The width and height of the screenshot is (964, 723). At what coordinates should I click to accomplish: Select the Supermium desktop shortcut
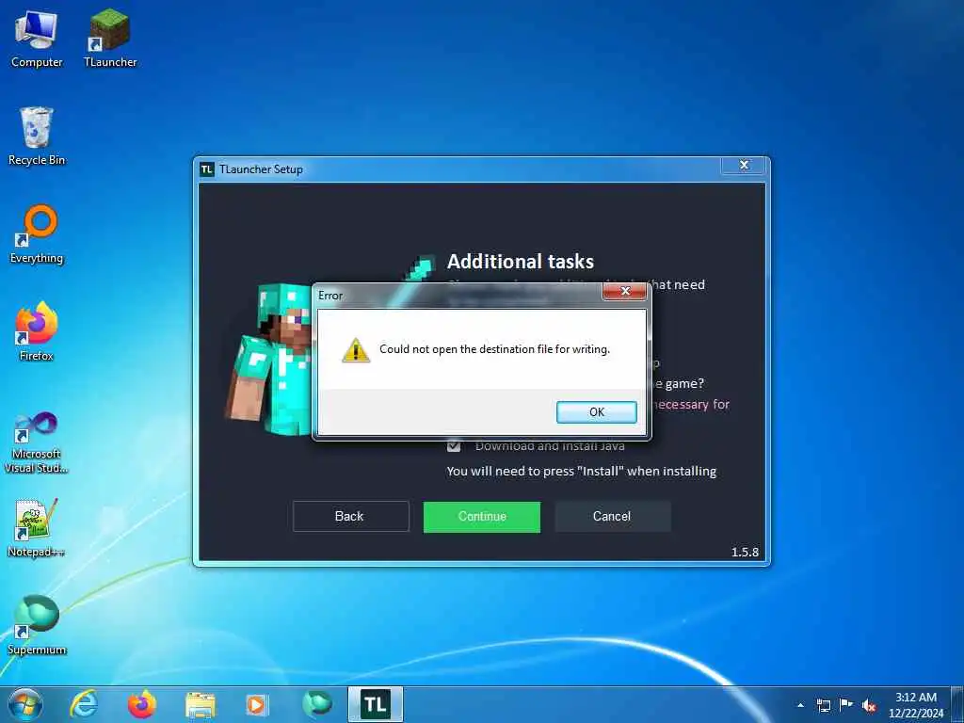37,625
